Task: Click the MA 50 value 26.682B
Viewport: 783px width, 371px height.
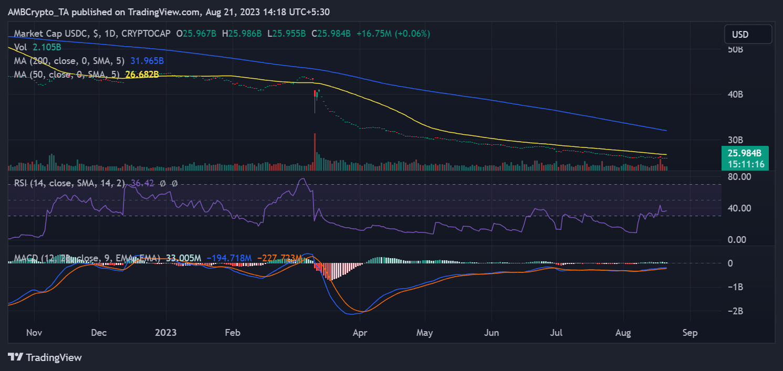Action: pos(142,75)
